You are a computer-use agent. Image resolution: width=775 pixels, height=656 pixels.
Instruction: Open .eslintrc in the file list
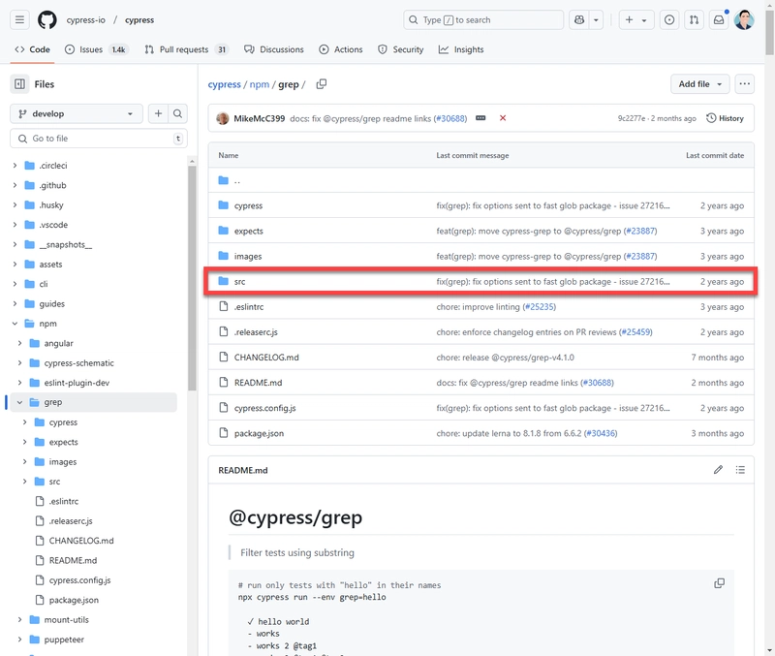click(x=249, y=307)
